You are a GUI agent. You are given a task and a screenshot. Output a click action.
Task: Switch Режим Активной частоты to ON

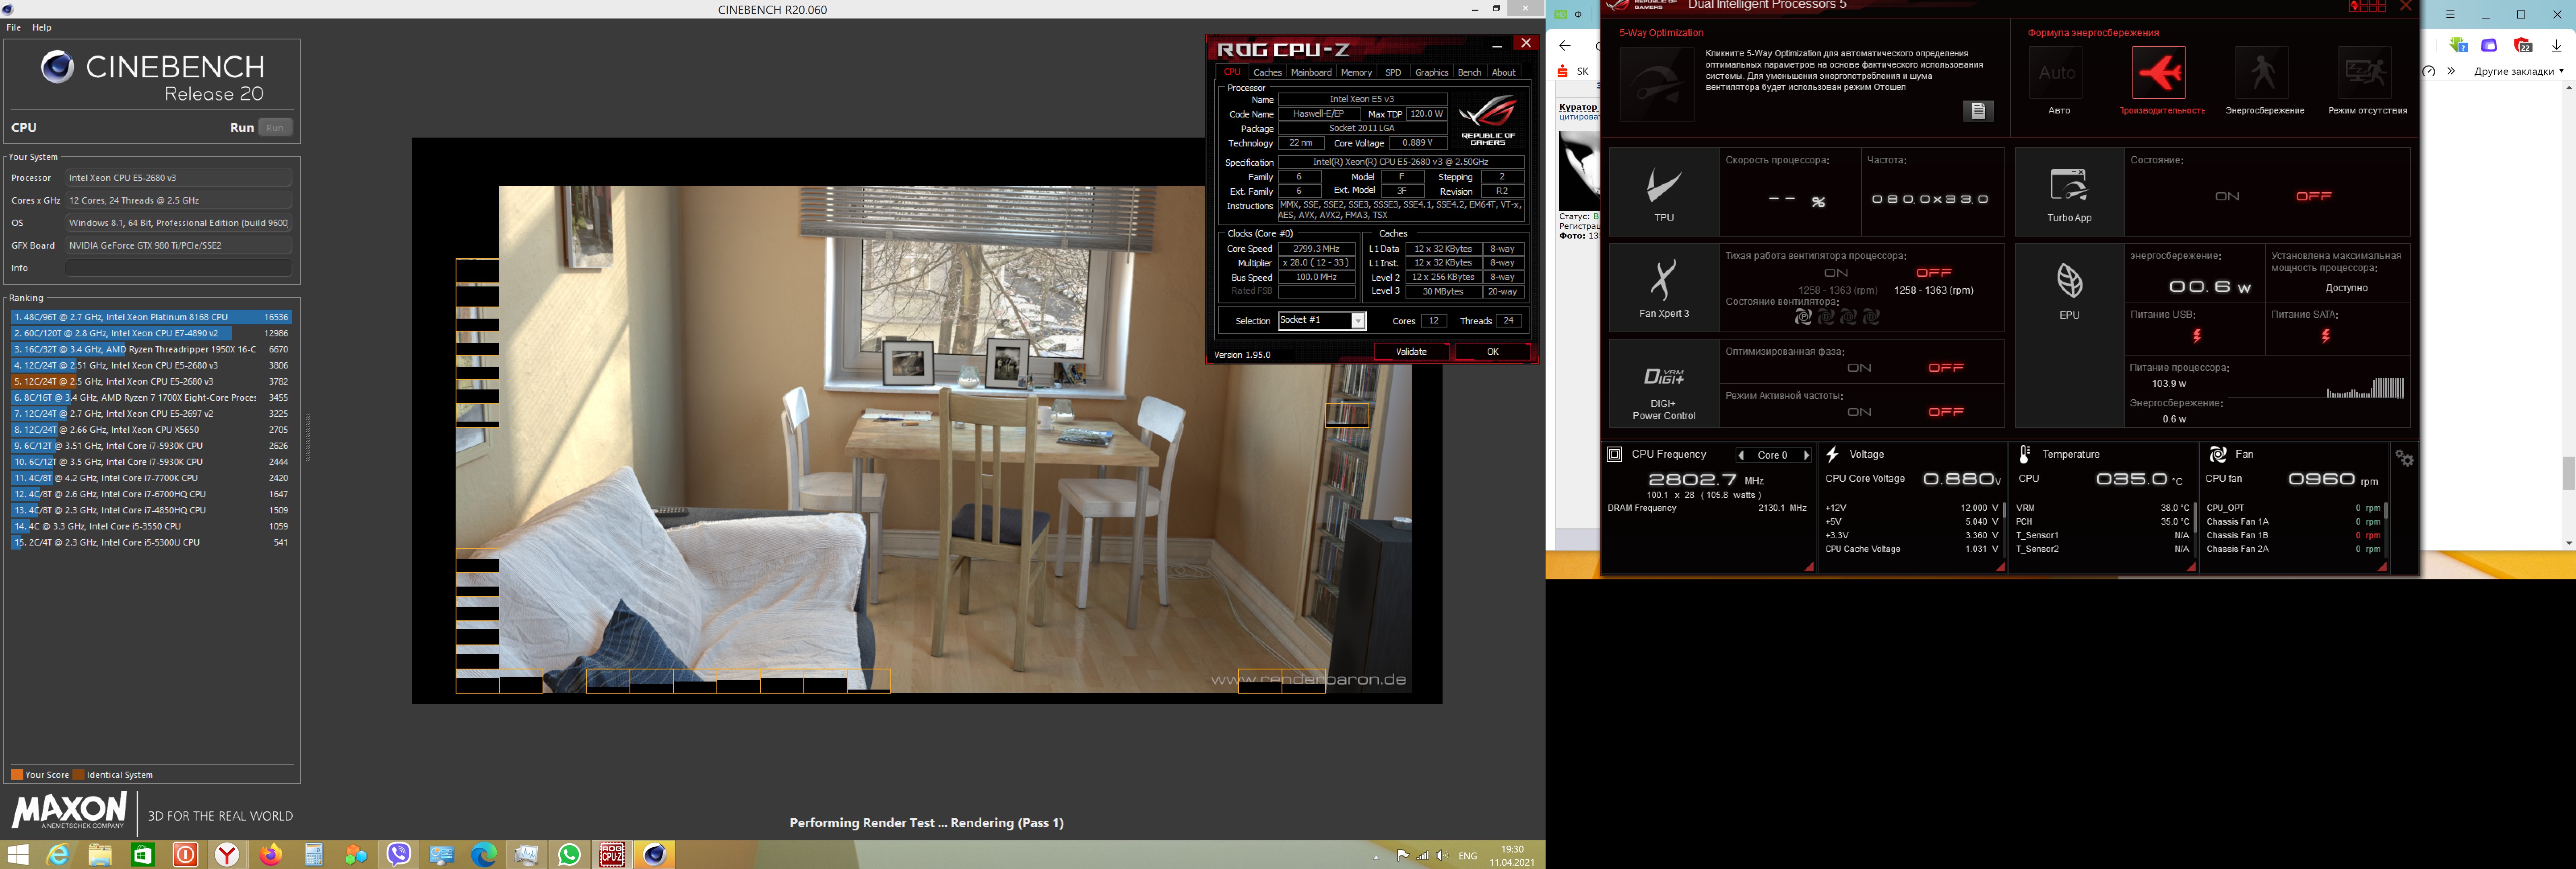[x=1859, y=412]
